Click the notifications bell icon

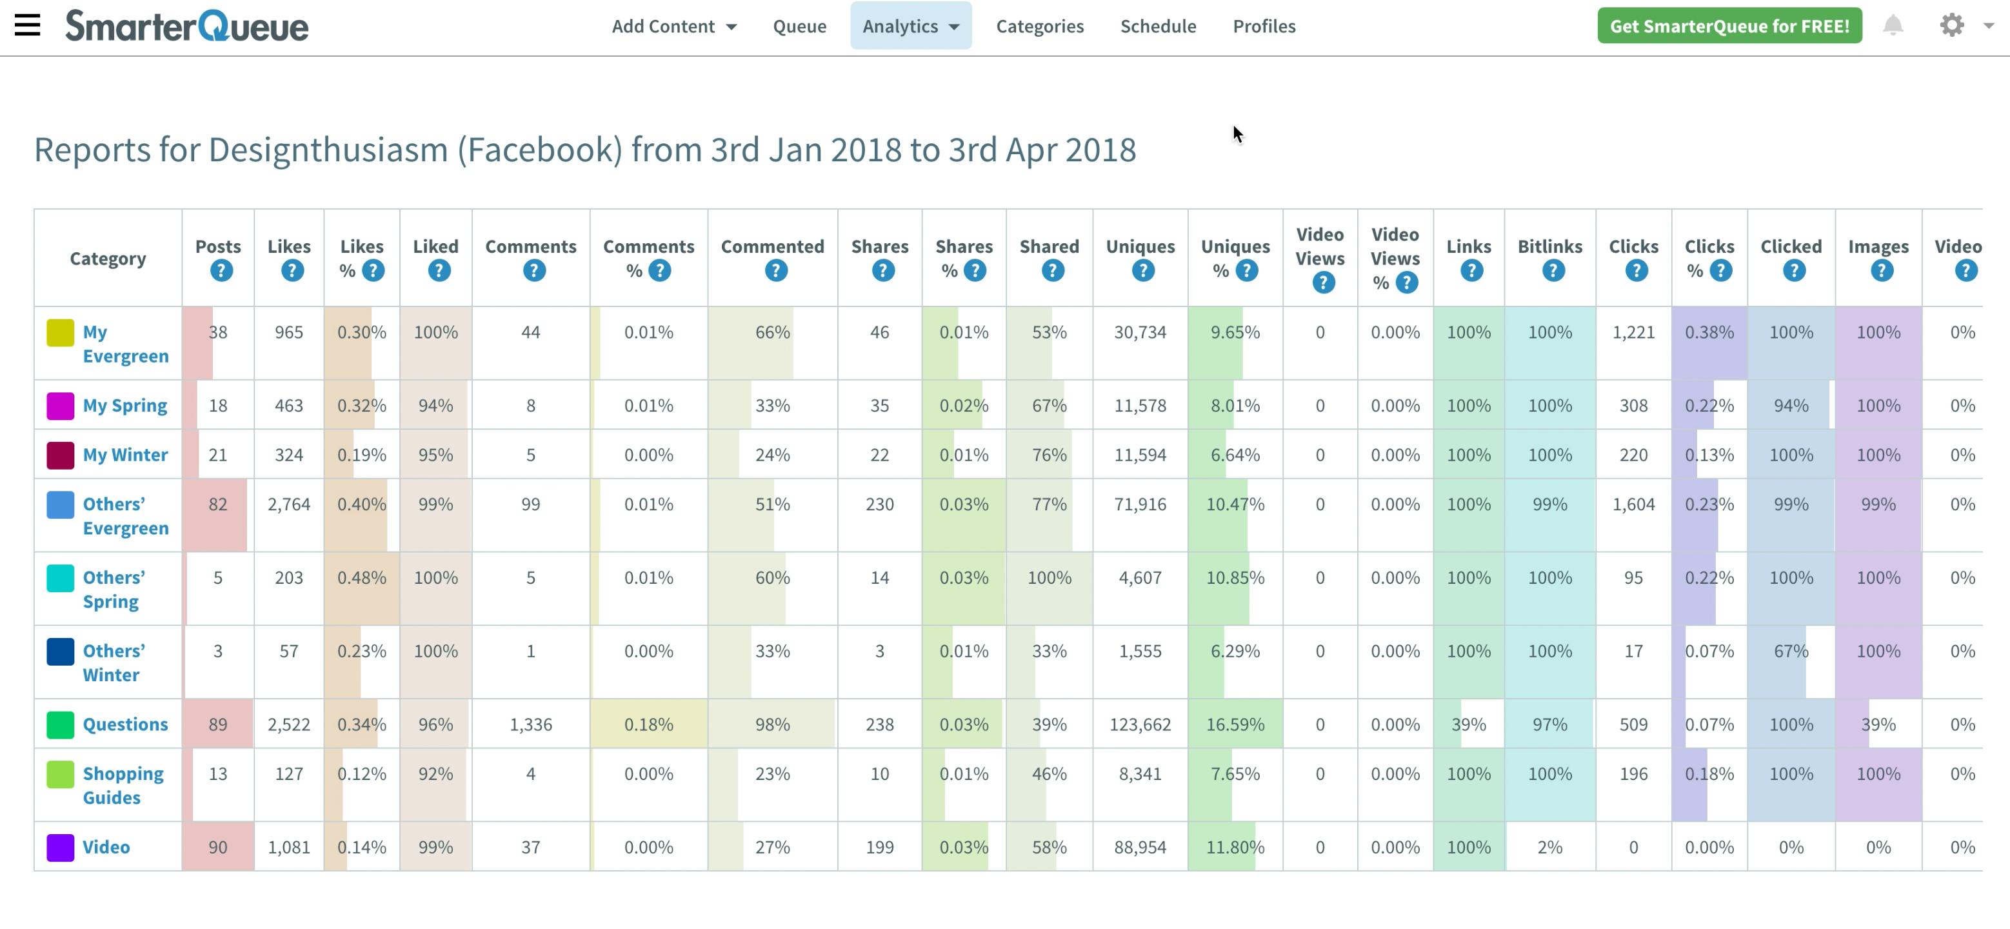[x=1893, y=26]
